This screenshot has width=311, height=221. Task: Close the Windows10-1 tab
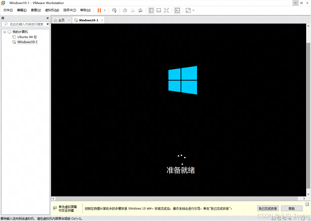(102, 20)
